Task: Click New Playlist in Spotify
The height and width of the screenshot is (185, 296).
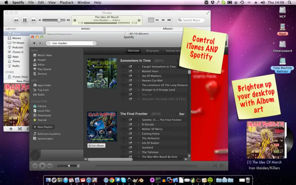Action: [43, 127]
